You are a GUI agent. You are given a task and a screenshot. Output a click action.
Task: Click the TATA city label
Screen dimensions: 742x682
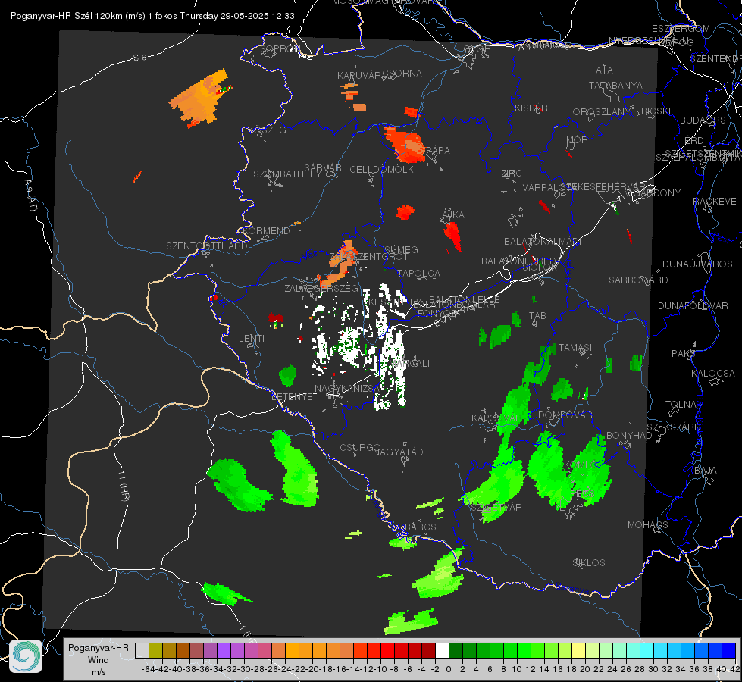pos(602,70)
